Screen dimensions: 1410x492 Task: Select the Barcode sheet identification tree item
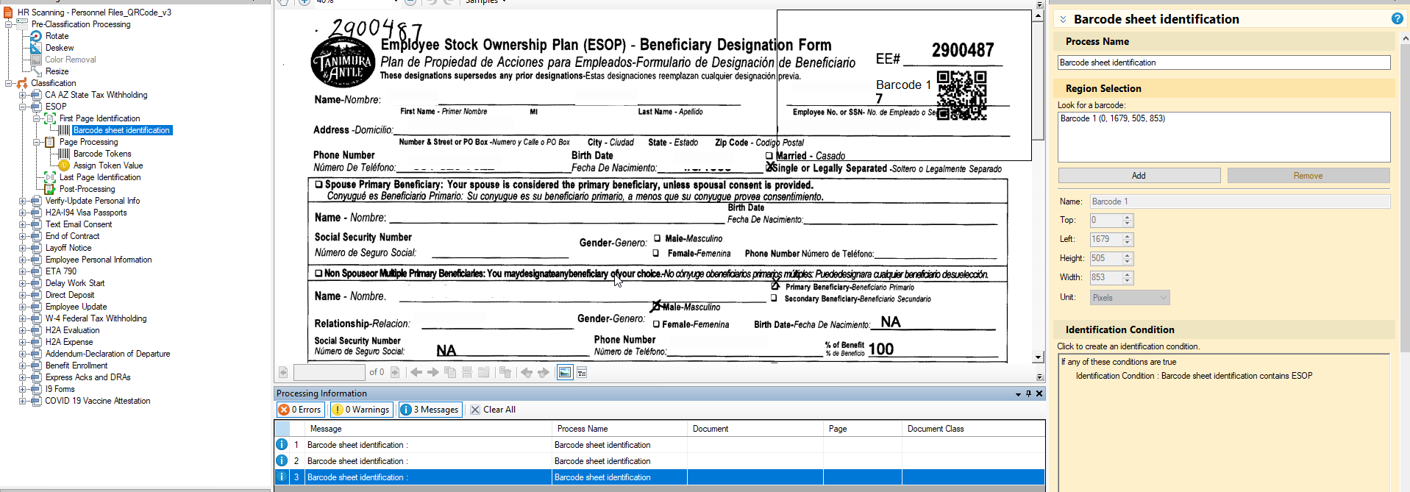point(121,130)
